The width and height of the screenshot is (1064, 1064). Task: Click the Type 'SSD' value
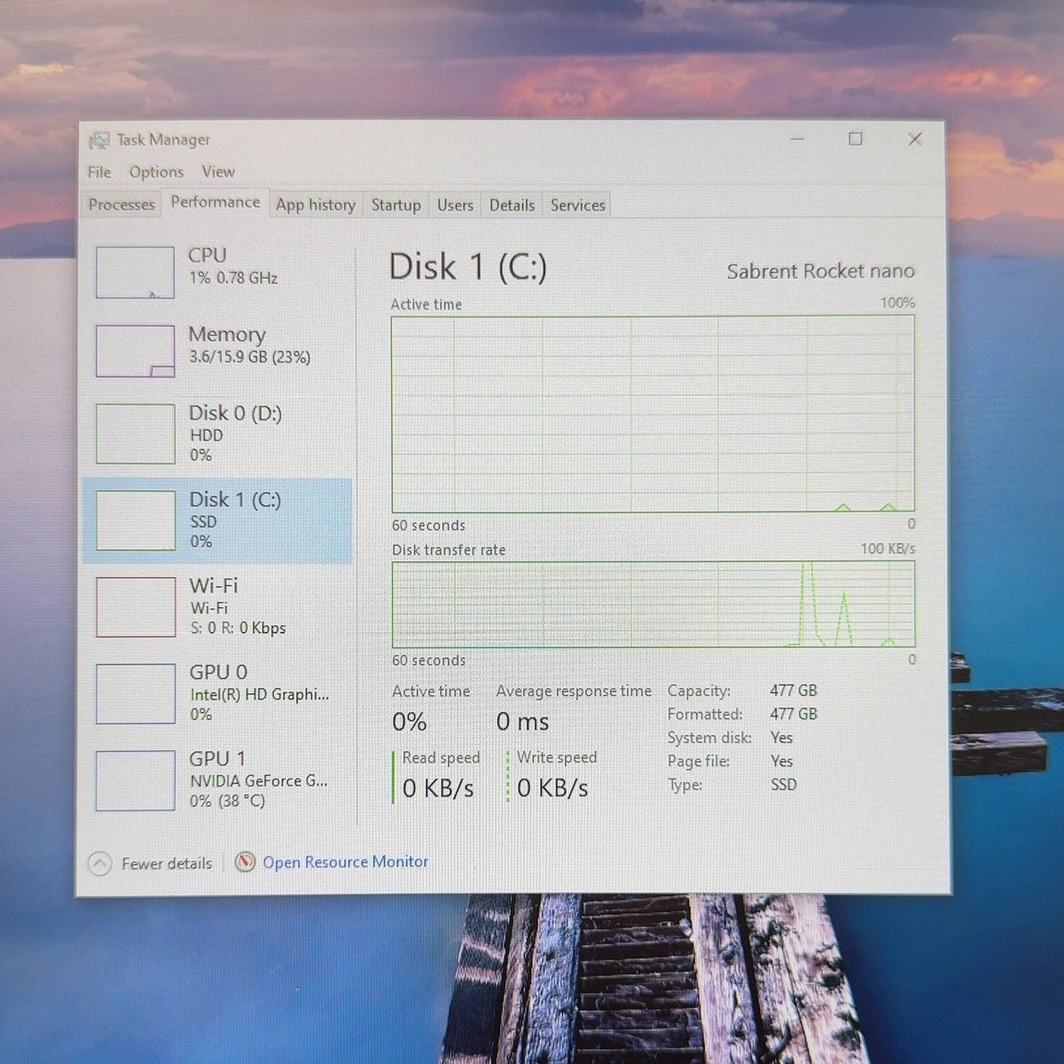point(784,785)
